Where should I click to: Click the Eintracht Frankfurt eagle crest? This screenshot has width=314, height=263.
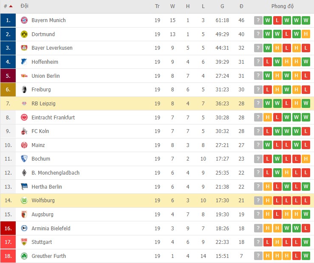tap(24, 118)
